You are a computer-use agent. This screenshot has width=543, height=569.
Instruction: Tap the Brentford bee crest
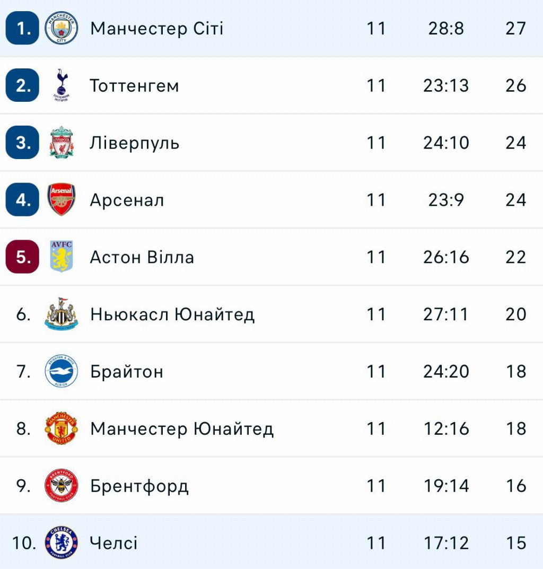(x=62, y=486)
